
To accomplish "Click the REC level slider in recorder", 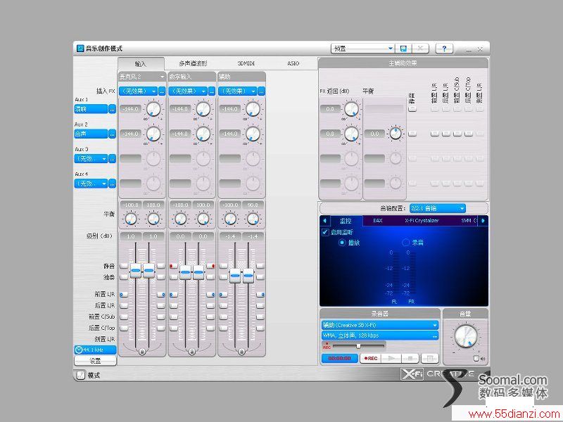I will [358, 346].
